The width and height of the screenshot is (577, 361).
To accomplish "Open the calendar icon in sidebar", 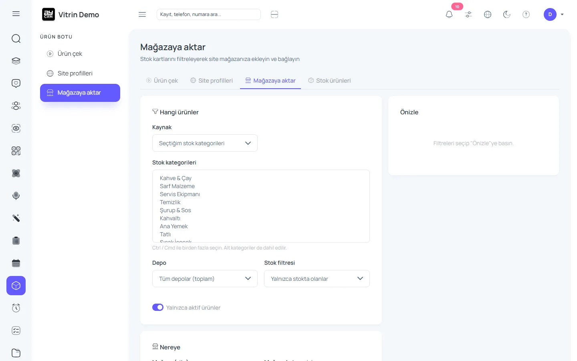I will [x=16, y=263].
